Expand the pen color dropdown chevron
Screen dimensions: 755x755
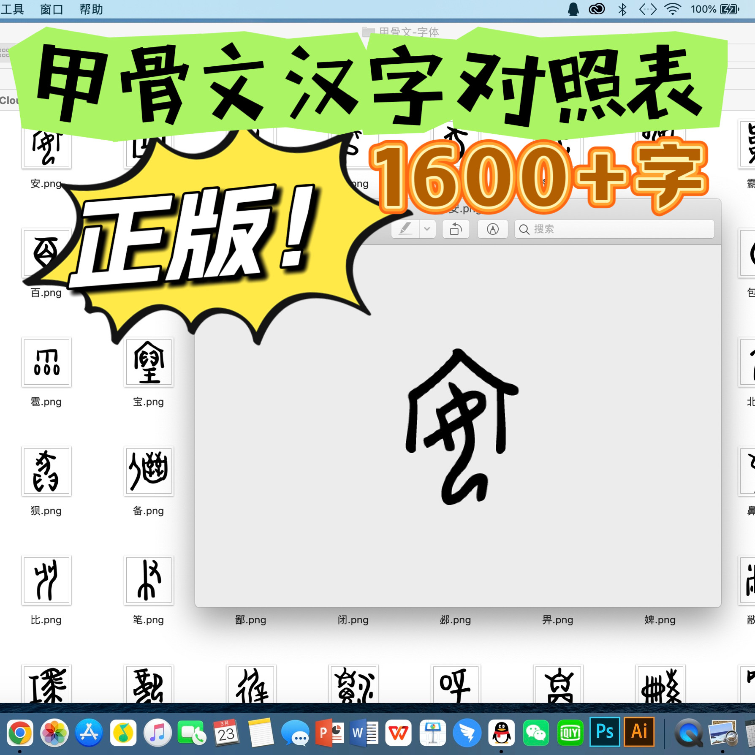coord(427,229)
